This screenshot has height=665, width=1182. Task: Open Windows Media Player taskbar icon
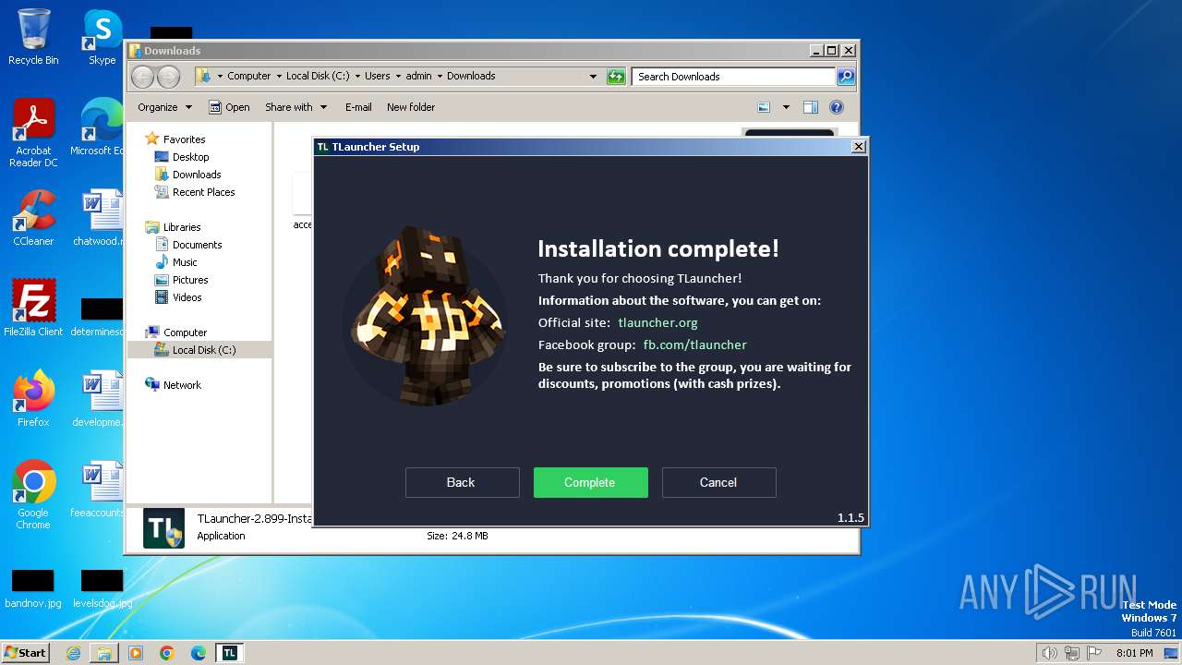point(136,653)
